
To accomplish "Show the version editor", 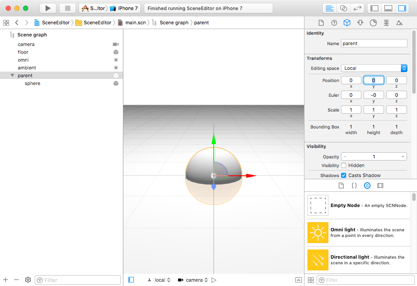I will [357, 8].
